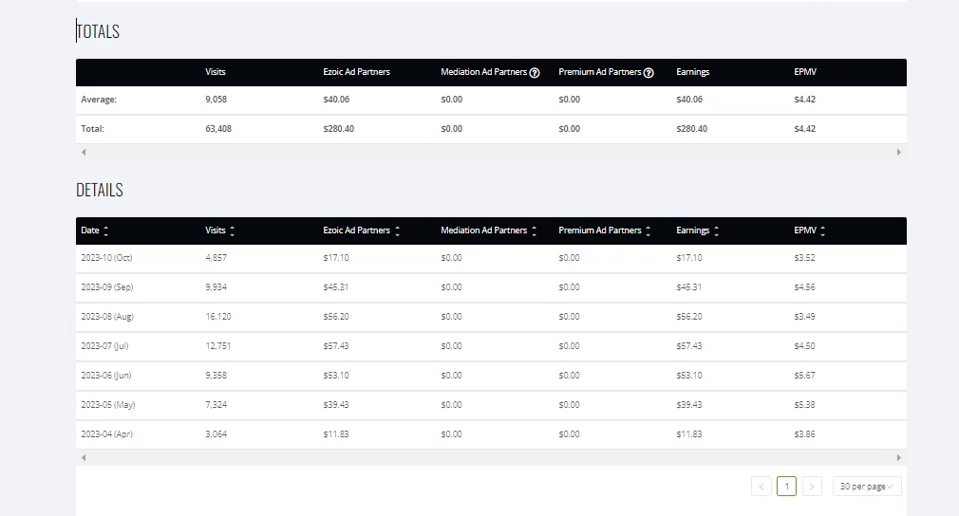Click the Totals table Earnings header
This screenshot has width=959, height=516.
[x=693, y=72]
